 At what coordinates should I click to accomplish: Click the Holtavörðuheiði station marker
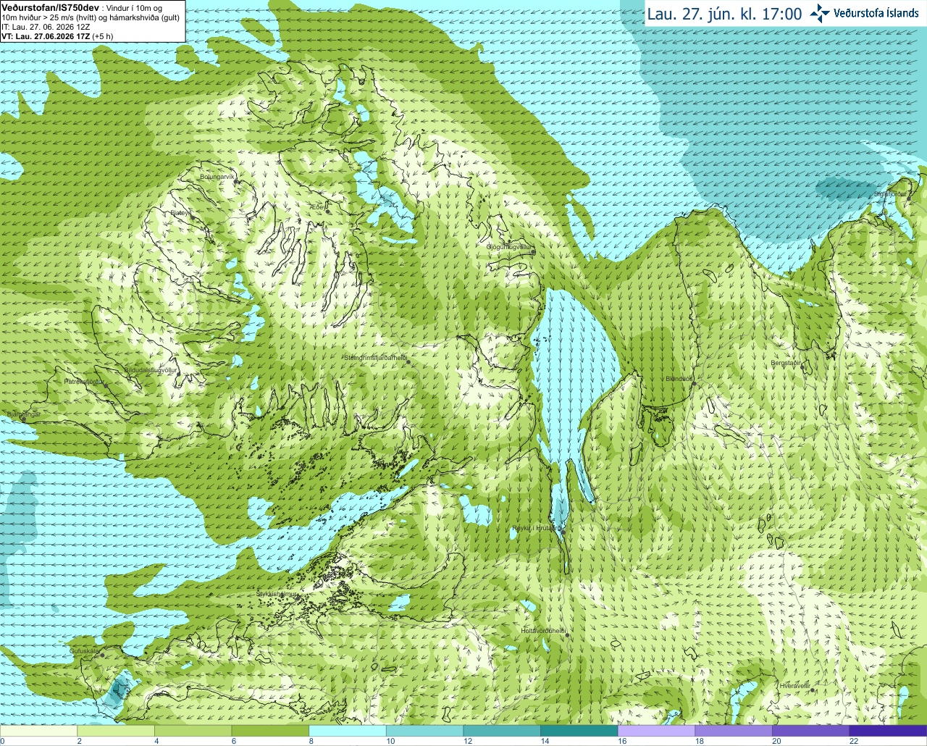click(x=568, y=636)
